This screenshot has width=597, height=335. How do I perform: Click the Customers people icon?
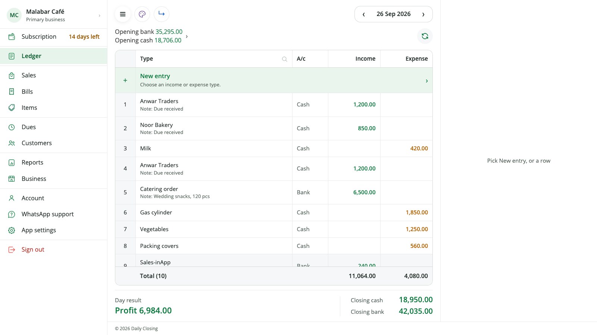(12, 143)
